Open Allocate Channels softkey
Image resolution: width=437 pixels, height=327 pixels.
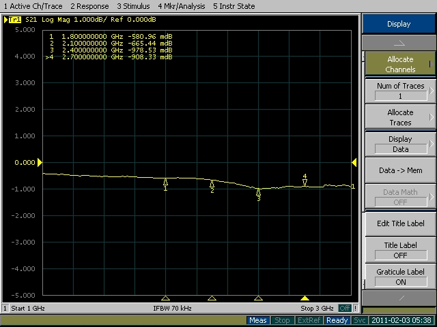click(x=400, y=64)
